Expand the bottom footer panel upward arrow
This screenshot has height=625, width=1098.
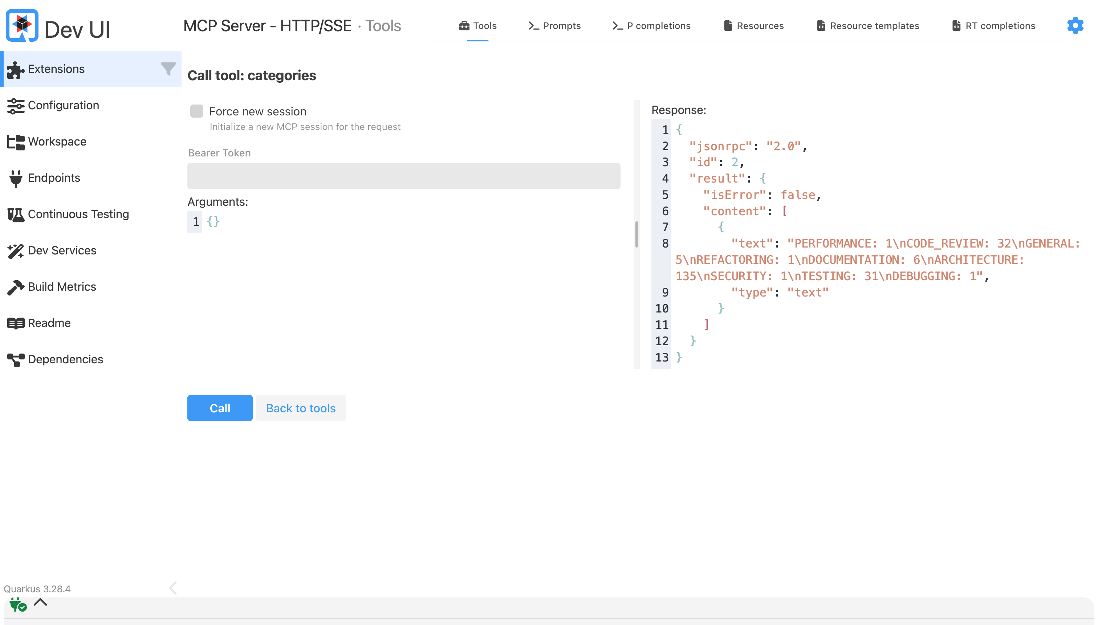tap(40, 602)
